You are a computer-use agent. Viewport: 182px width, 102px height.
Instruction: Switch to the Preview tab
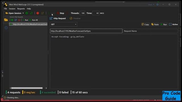(x=75, y=18)
